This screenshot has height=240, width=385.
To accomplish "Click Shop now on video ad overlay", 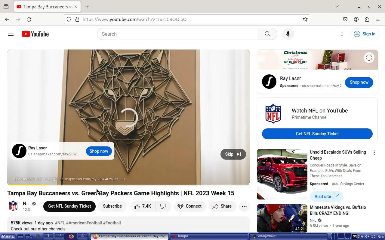I will (x=99, y=151).
